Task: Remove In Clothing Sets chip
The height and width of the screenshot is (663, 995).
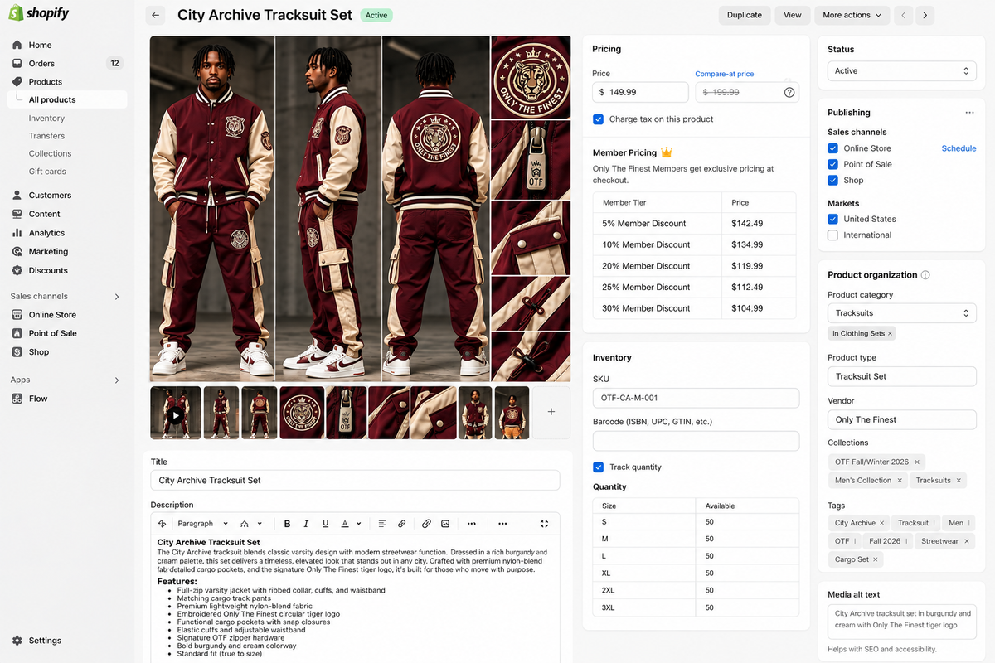Action: click(x=890, y=333)
